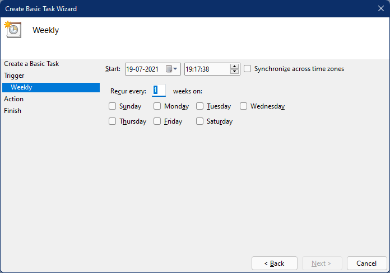Go to Create a Basic Task step
This screenshot has width=390, height=273.
click(31, 64)
